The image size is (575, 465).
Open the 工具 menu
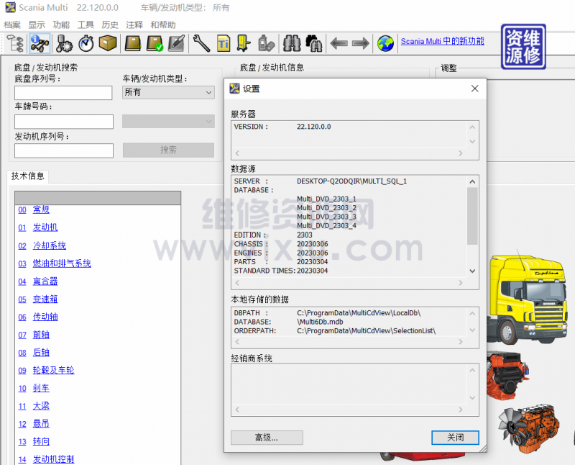tap(86, 25)
